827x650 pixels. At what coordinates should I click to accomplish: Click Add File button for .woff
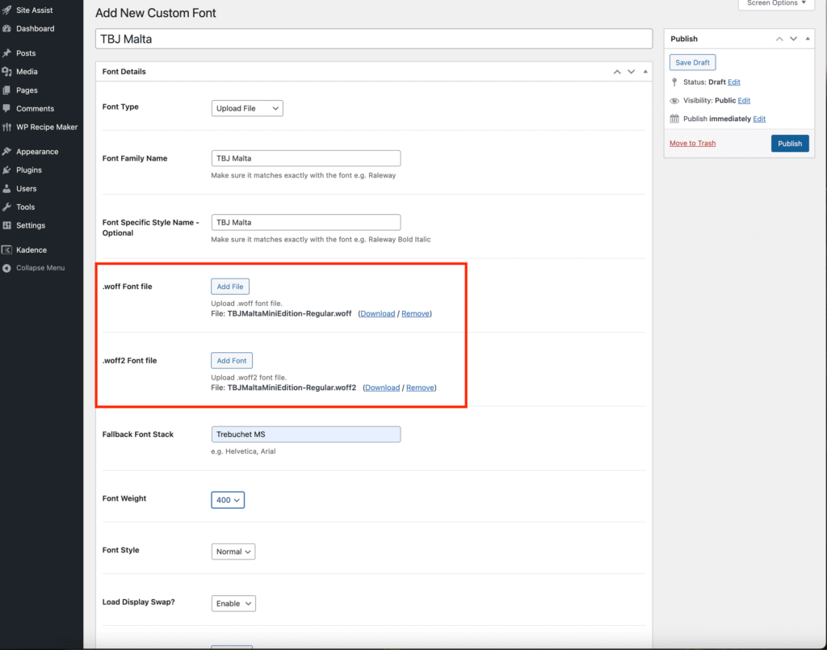pyautogui.click(x=230, y=287)
